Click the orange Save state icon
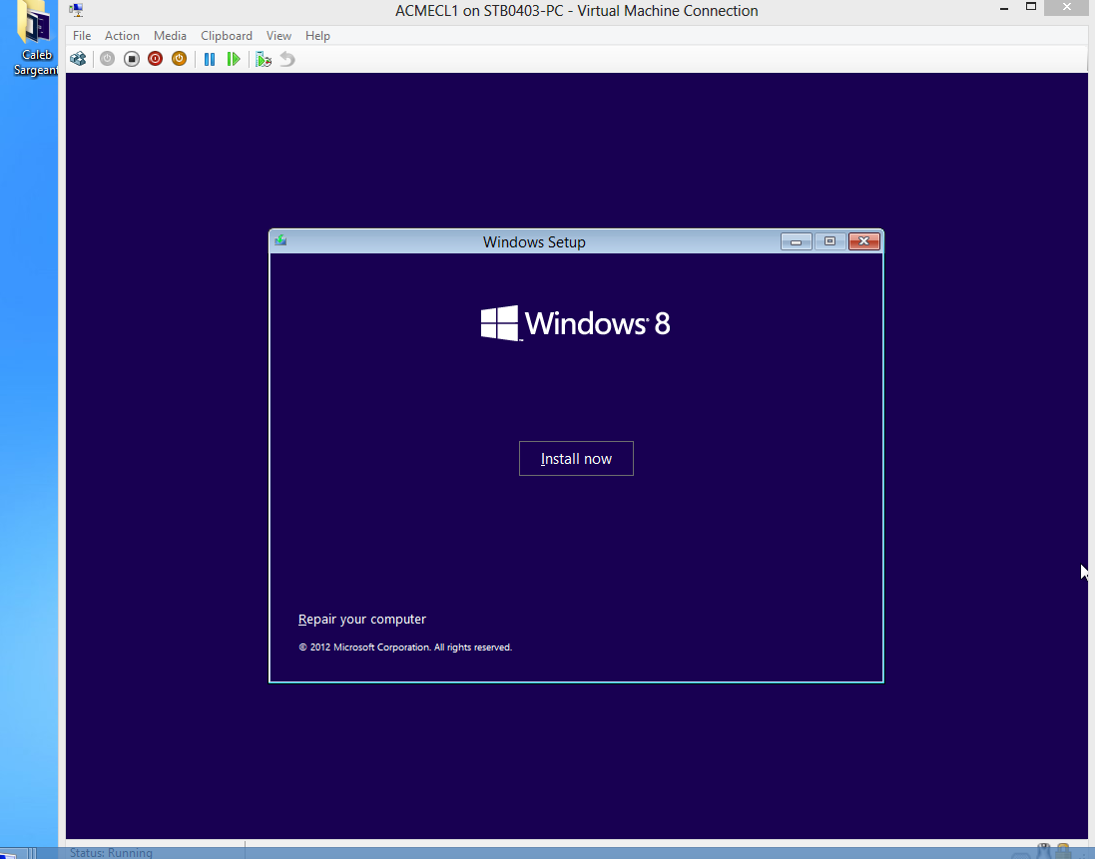The height and width of the screenshot is (859, 1095). tap(179, 59)
